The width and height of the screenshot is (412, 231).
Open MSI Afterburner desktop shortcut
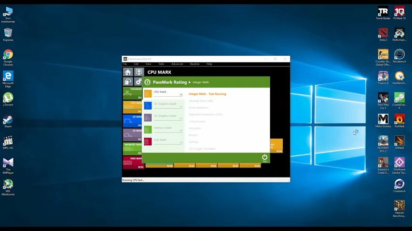8,187
